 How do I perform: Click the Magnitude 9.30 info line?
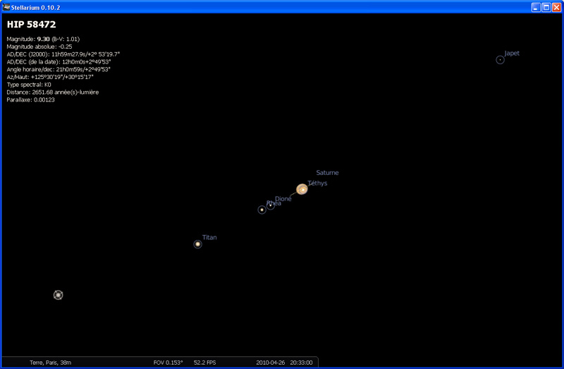[43, 39]
